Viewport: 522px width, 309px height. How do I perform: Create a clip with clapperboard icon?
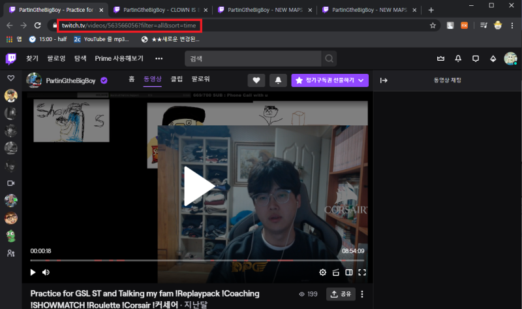coord(336,272)
